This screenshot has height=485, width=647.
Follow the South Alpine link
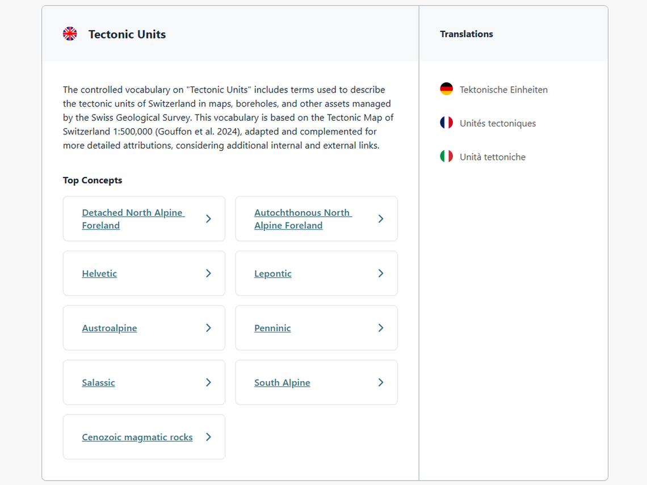click(282, 382)
